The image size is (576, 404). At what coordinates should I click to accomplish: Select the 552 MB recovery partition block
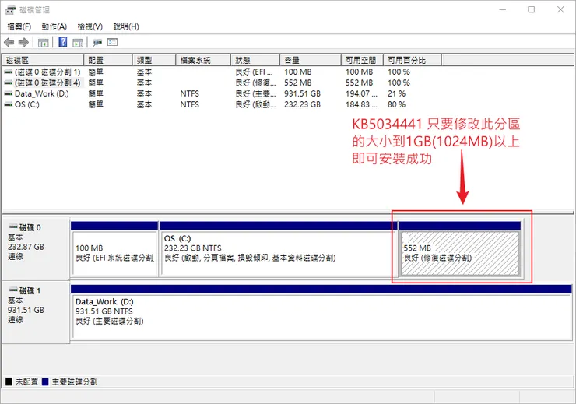(459, 248)
